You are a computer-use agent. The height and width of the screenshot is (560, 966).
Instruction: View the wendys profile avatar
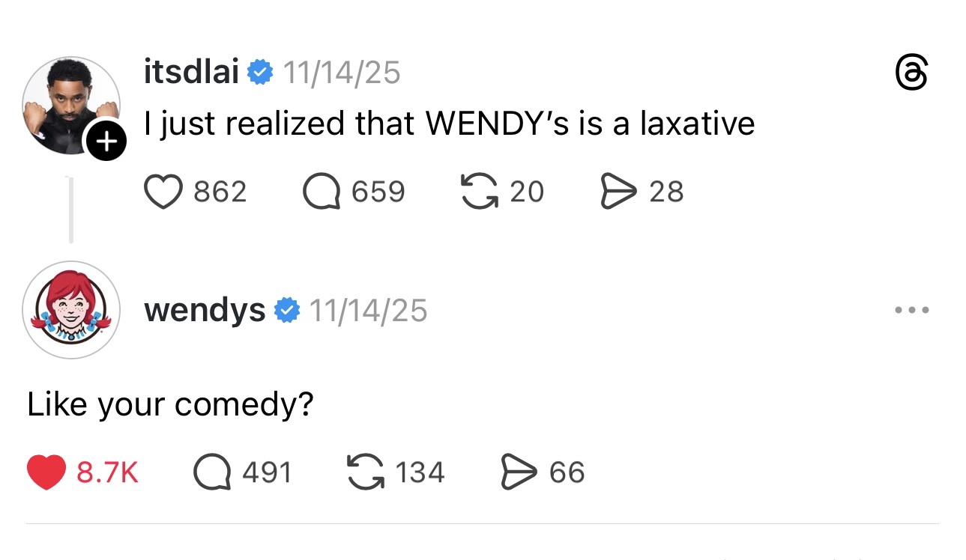(x=70, y=310)
